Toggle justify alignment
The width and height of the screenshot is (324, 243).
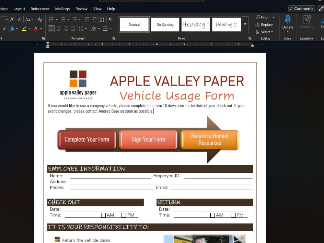point(73,29)
